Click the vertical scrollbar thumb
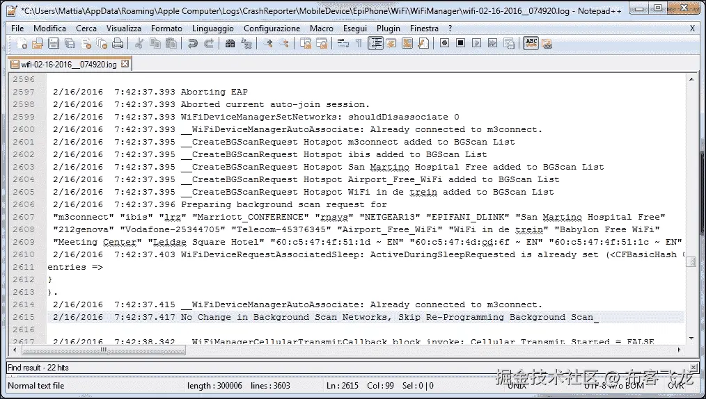This screenshot has width=706, height=399. [x=691, y=262]
